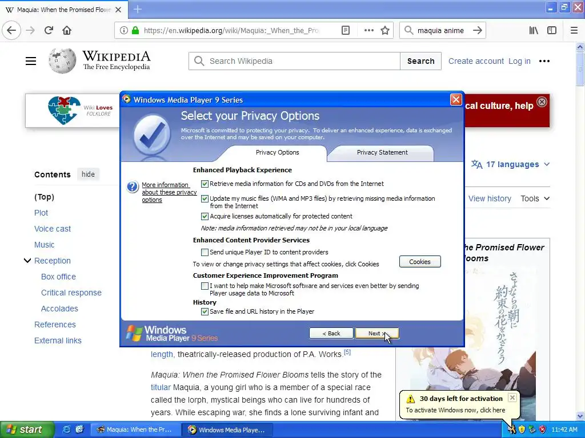Jump to External links in the contents
This screenshot has width=585, height=438.
pos(58,340)
